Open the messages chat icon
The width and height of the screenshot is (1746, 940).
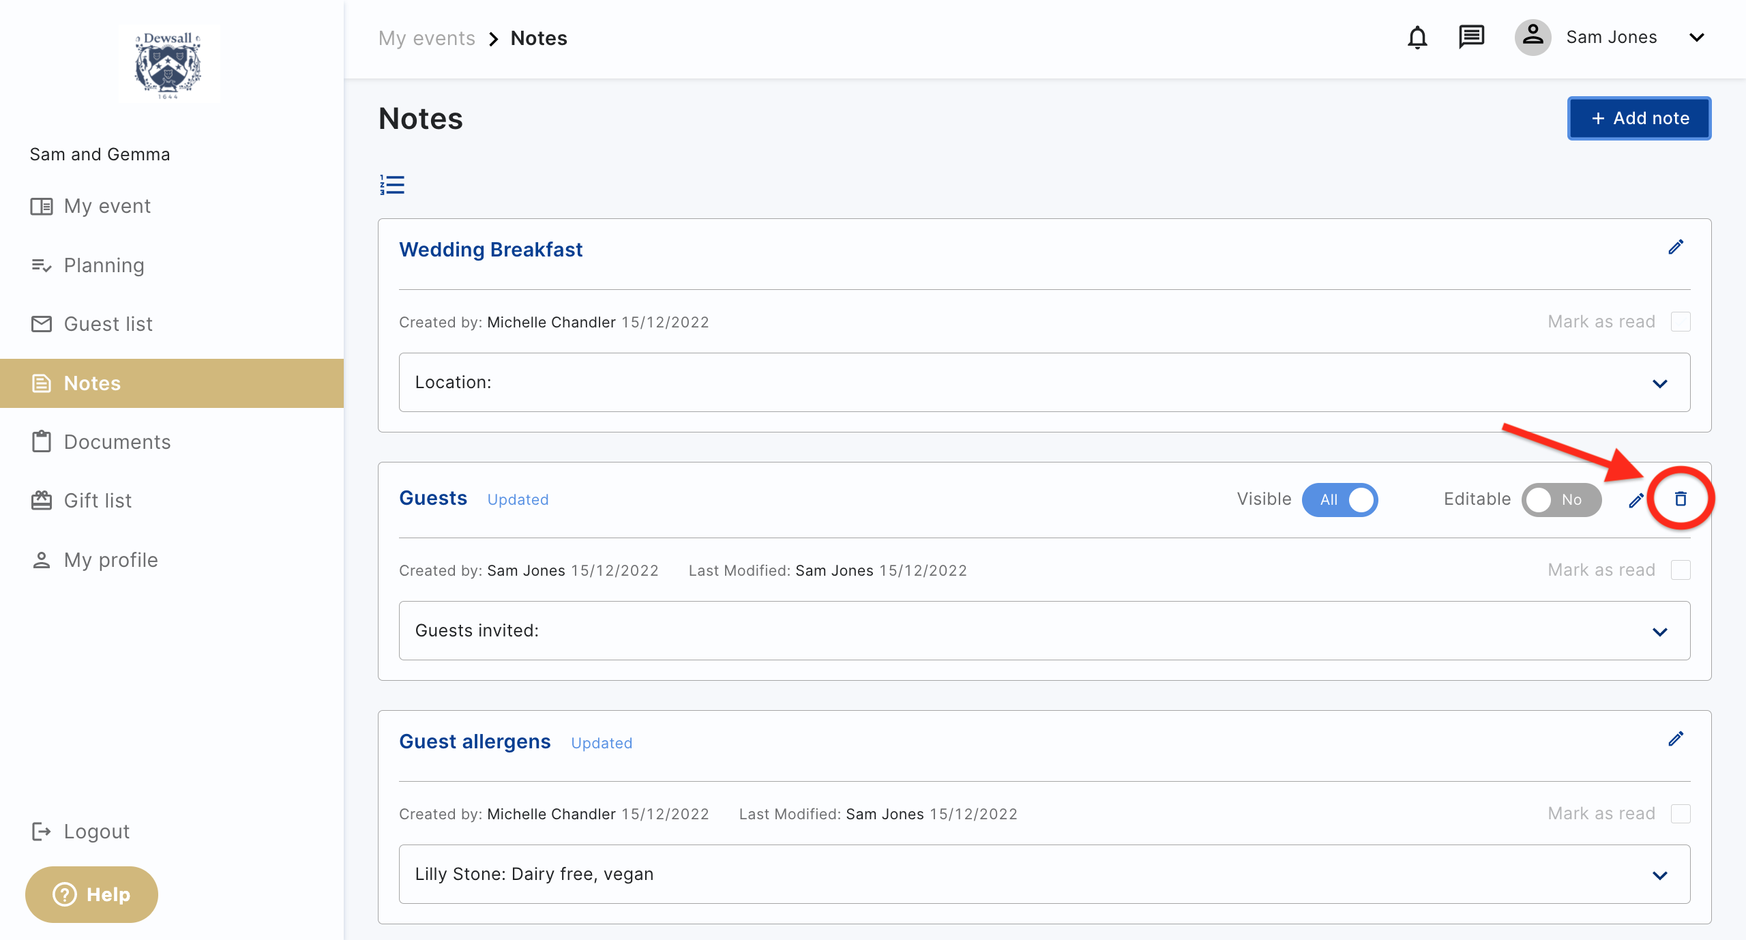tap(1471, 37)
